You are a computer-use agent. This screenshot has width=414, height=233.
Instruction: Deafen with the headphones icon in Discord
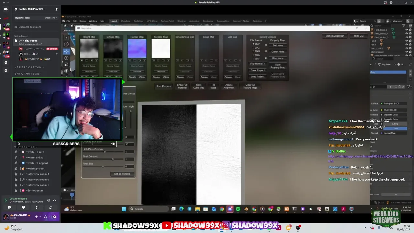pos(45,217)
